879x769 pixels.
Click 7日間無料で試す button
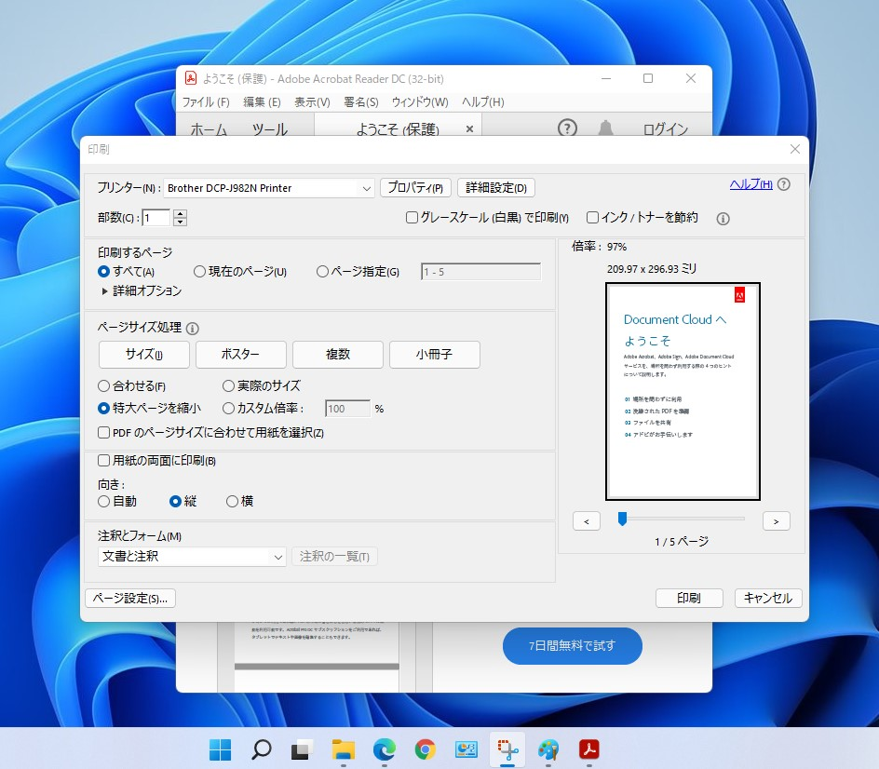pos(573,646)
